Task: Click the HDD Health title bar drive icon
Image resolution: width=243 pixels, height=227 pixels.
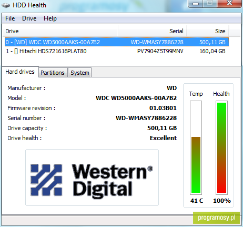Action: 6,5
